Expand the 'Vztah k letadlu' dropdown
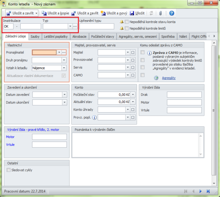This screenshot has width=220, height=197. [64, 68]
